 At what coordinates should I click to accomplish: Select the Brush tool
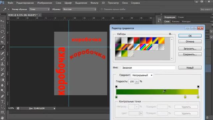pyautogui.click(x=2, y=59)
